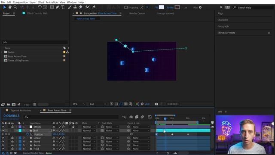This screenshot has width=275, height=155.
Task: Open the Composition menu
Action: [x=20, y=2]
